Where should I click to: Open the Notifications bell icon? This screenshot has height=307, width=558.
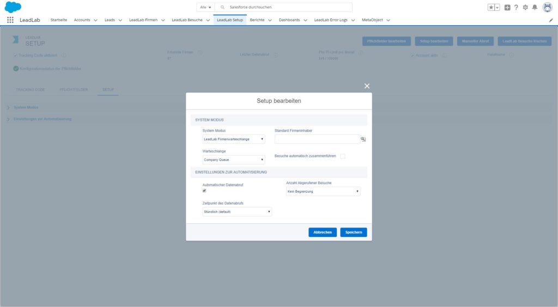(x=535, y=8)
